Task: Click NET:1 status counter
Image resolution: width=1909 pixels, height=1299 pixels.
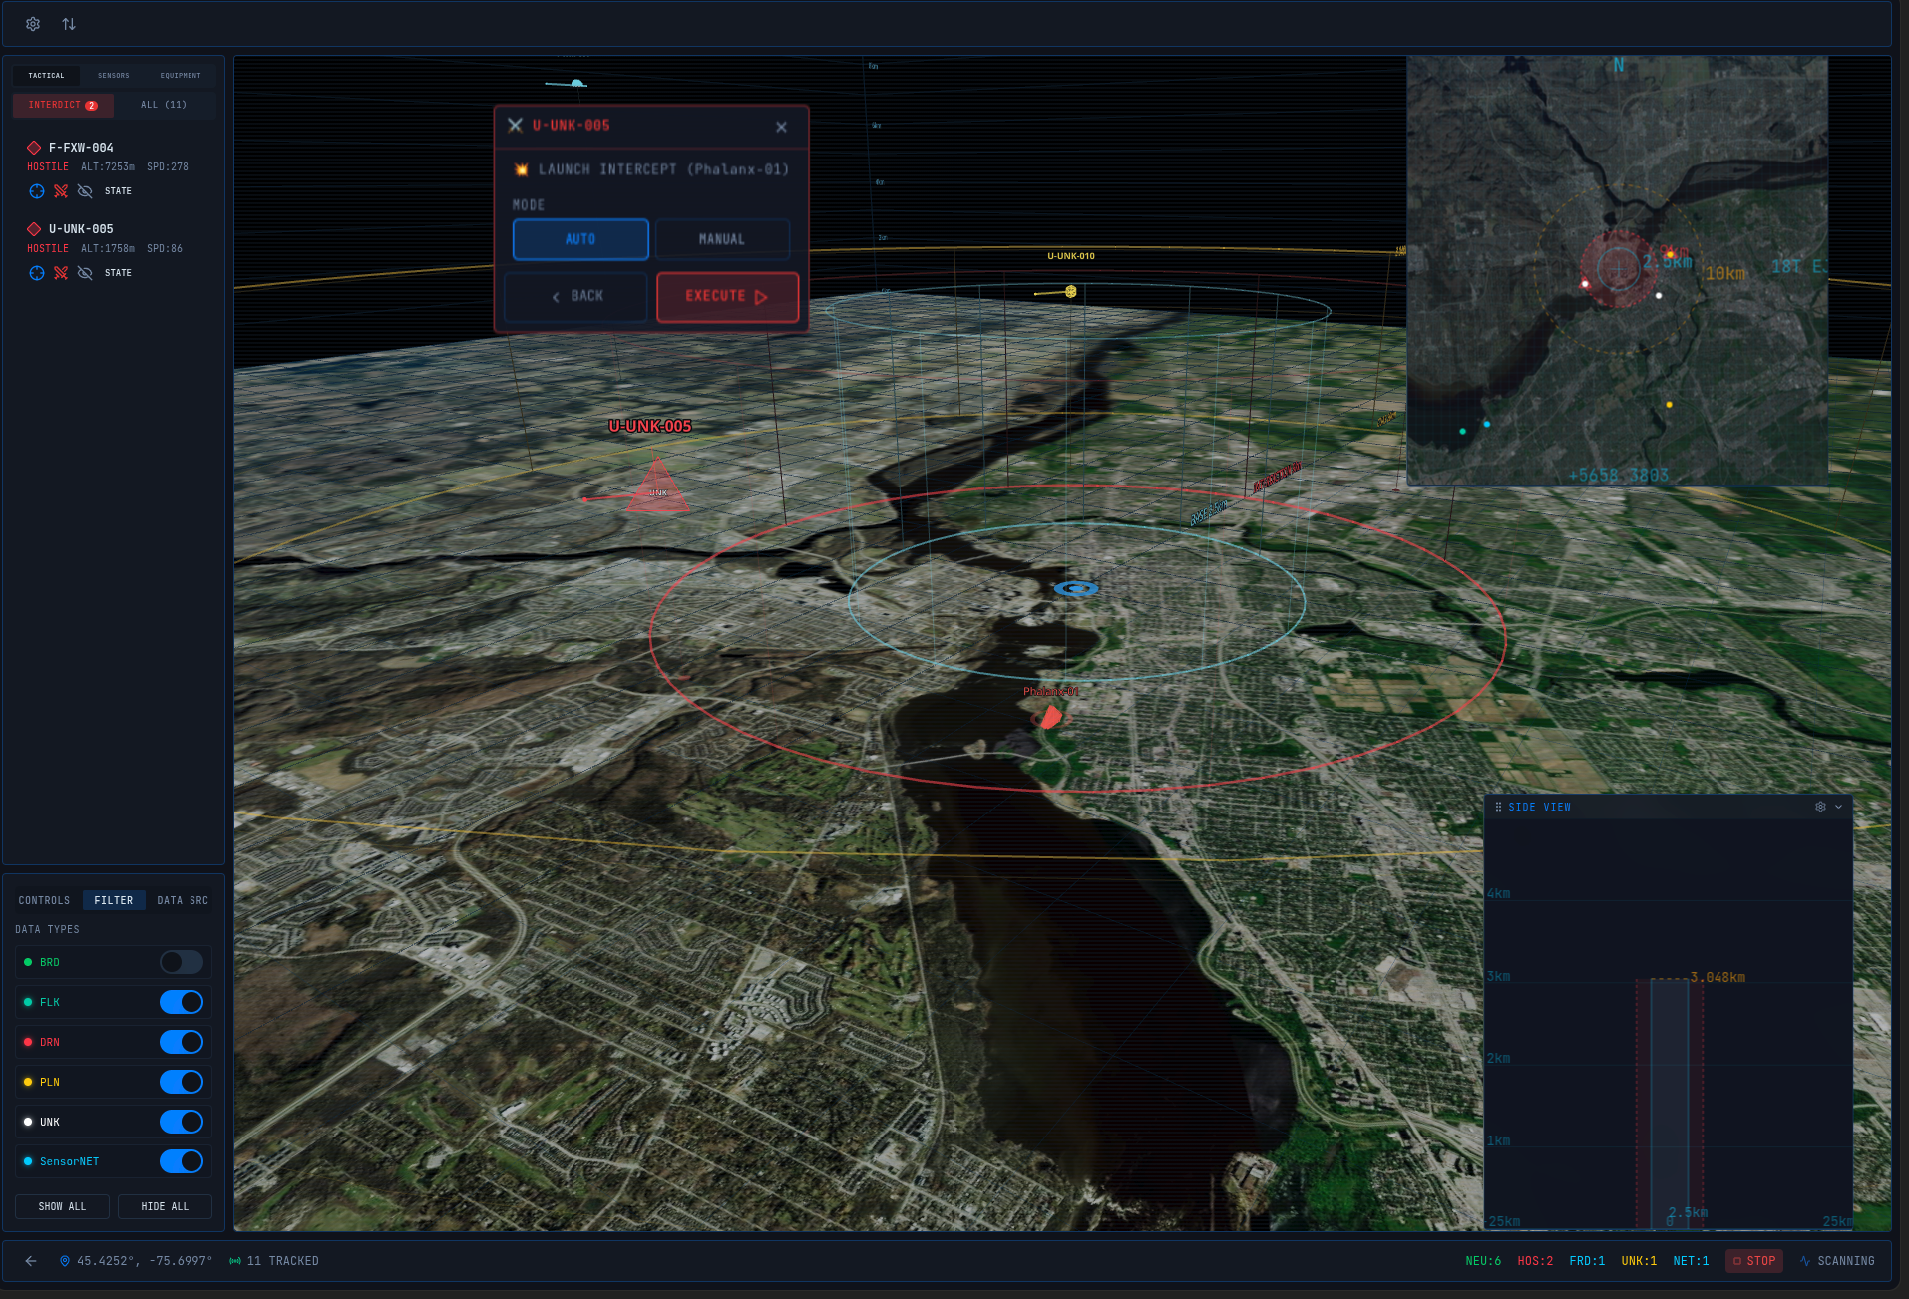Action: pos(1691,1261)
